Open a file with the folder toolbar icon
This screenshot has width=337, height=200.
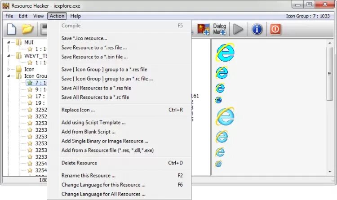click(x=28, y=29)
